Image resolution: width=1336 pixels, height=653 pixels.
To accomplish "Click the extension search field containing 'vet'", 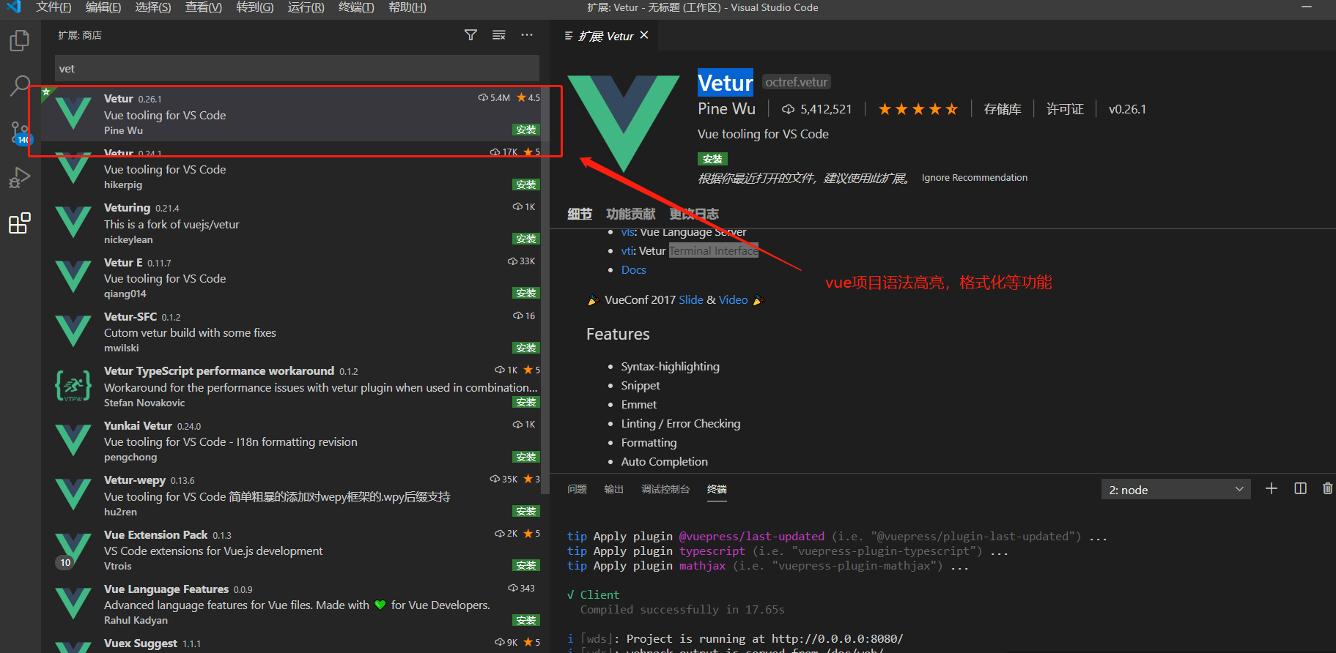I will 297,69.
